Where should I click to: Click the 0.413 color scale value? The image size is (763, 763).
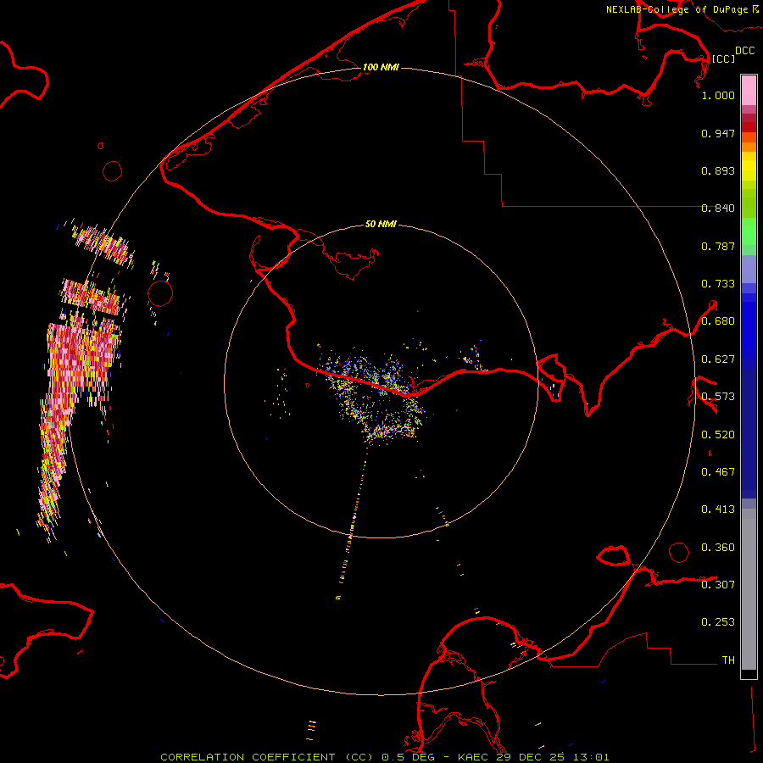point(718,510)
